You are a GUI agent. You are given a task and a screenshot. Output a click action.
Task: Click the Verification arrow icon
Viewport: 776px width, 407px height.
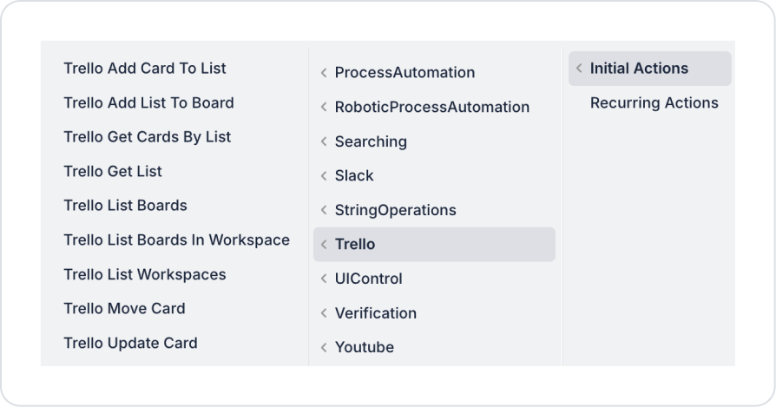tap(324, 313)
